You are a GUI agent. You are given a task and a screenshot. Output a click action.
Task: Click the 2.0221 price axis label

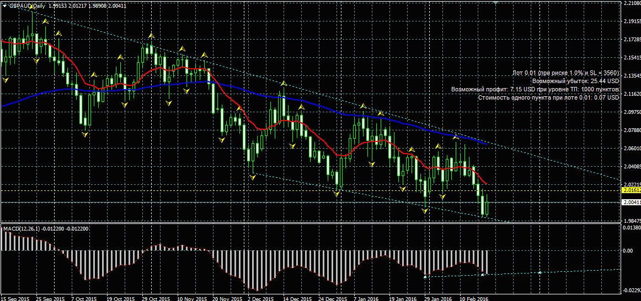632,184
